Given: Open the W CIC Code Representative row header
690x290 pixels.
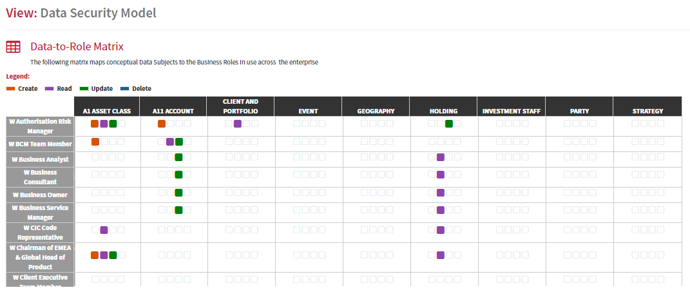Looking at the screenshot, I should pos(40,233).
